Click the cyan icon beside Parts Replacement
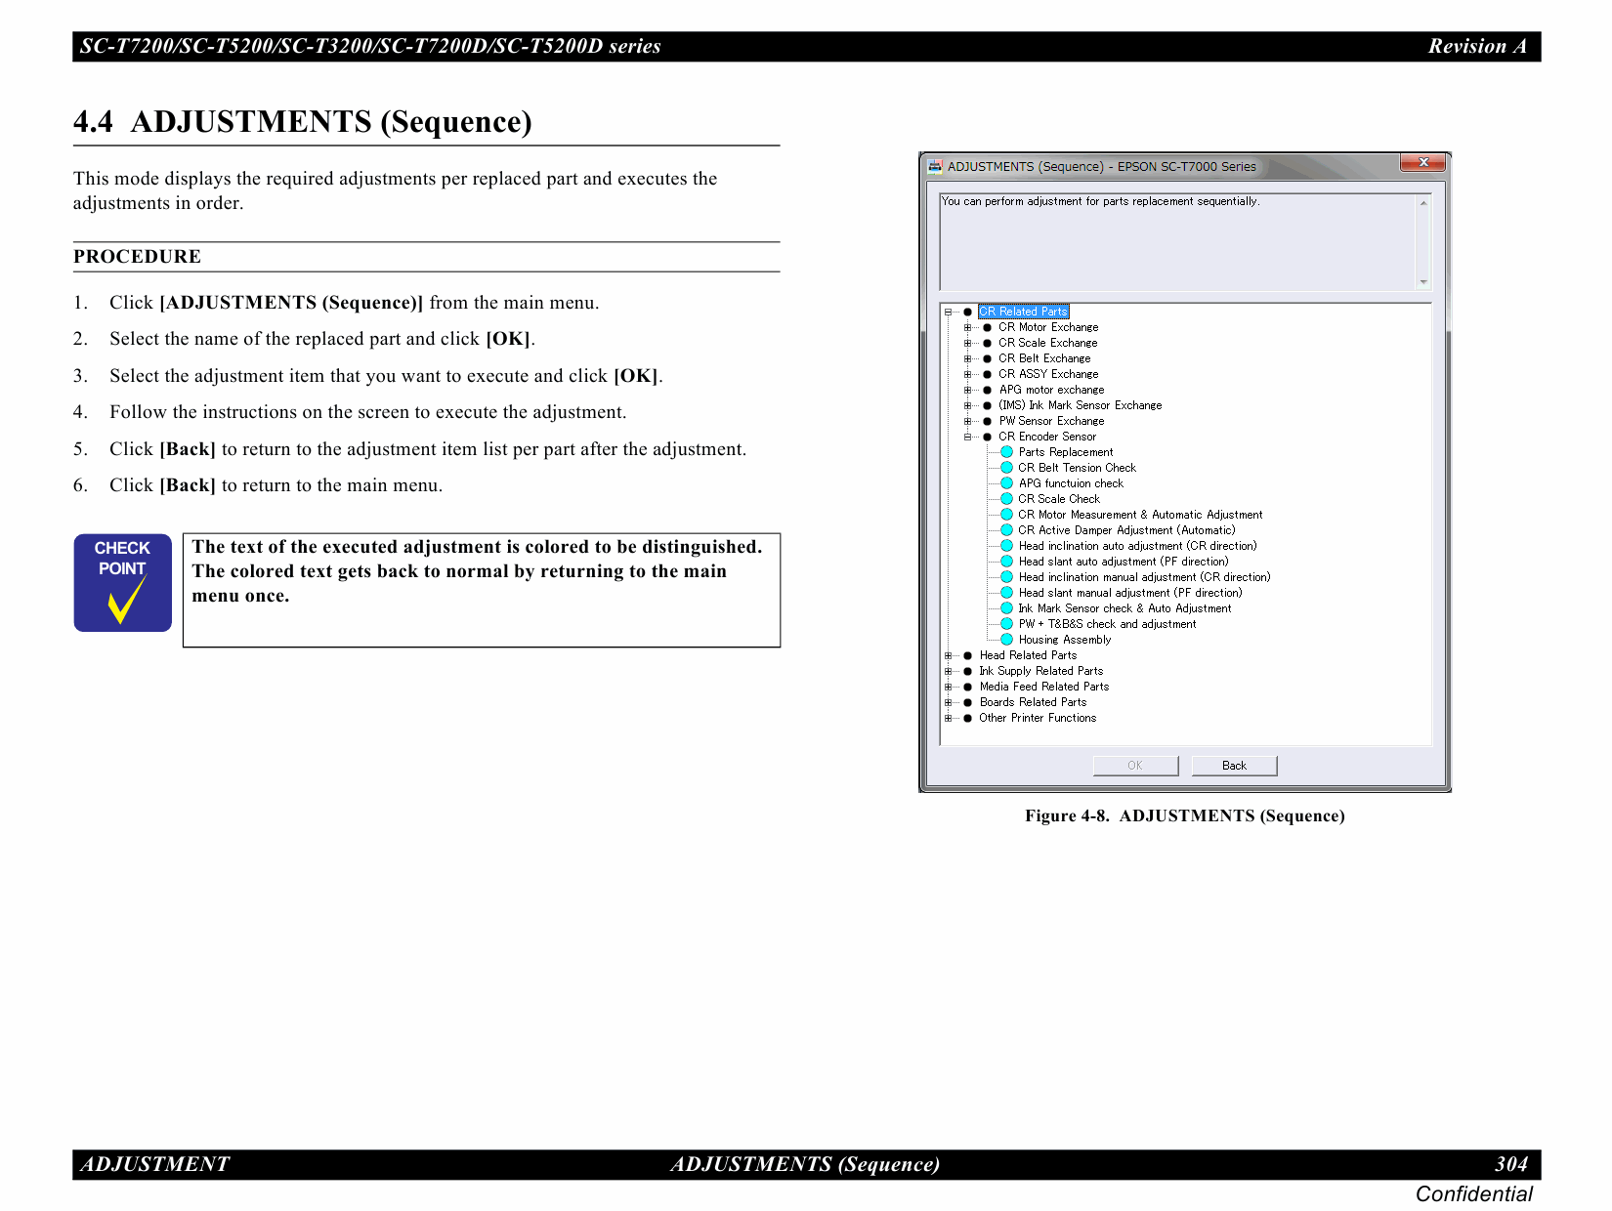Image resolution: width=1612 pixels, height=1211 pixels. [x=1006, y=452]
